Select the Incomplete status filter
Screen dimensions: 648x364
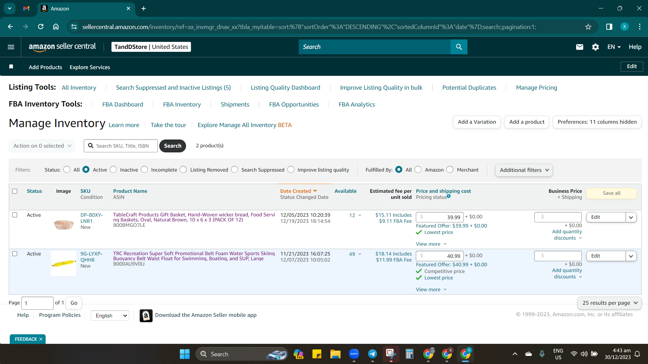point(144,170)
